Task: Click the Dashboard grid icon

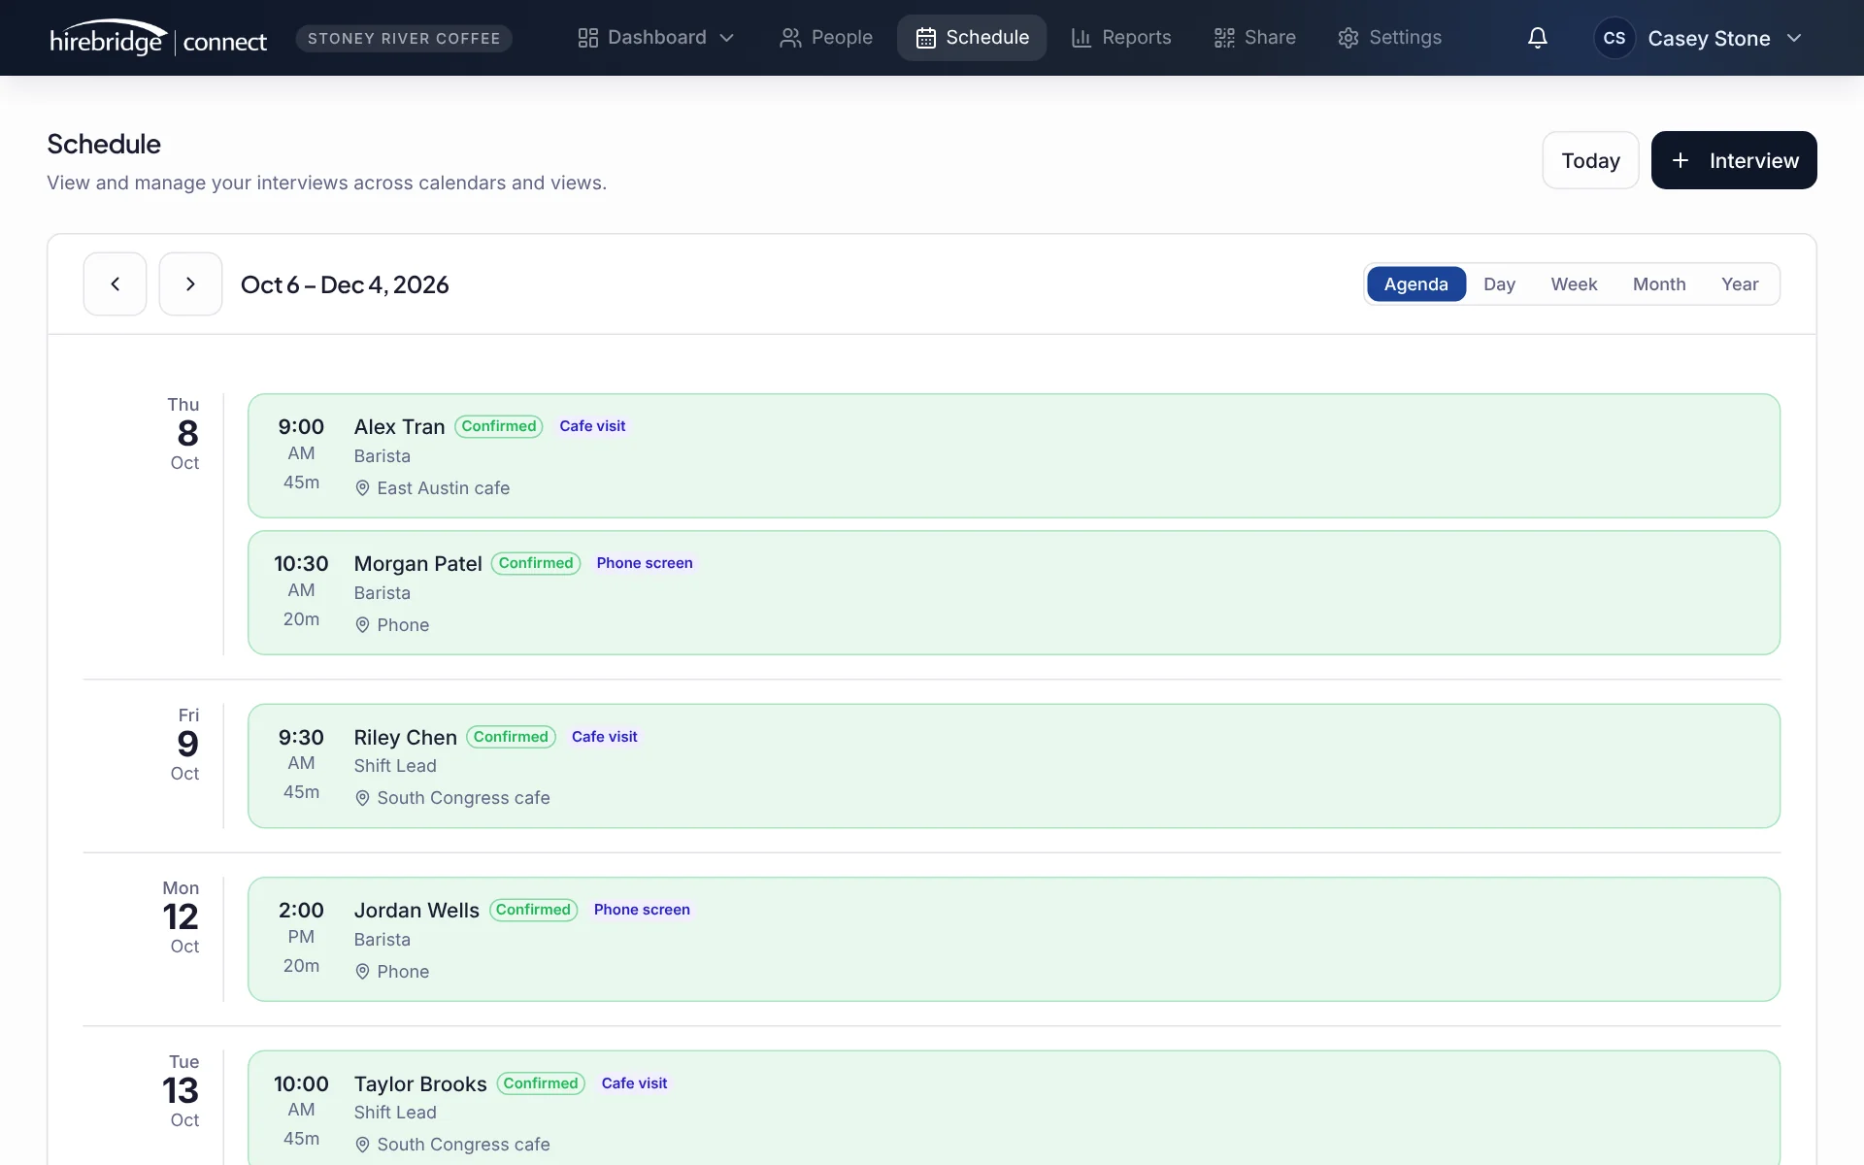Action: point(587,38)
